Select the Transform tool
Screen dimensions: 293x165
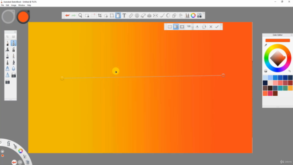pos(112,16)
